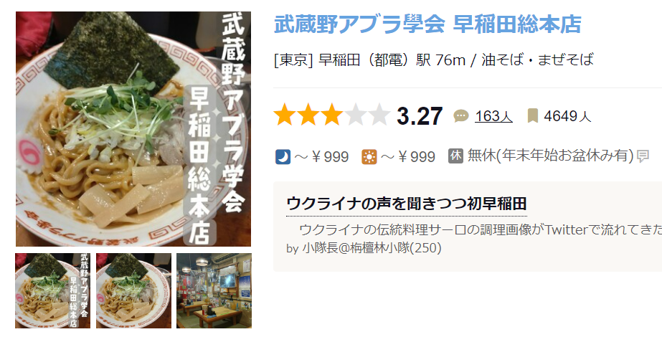Click the 3.27 rating score
This screenshot has width=662, height=342.
[420, 116]
